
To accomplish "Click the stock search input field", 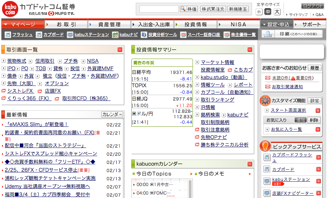I will point(159,9).
